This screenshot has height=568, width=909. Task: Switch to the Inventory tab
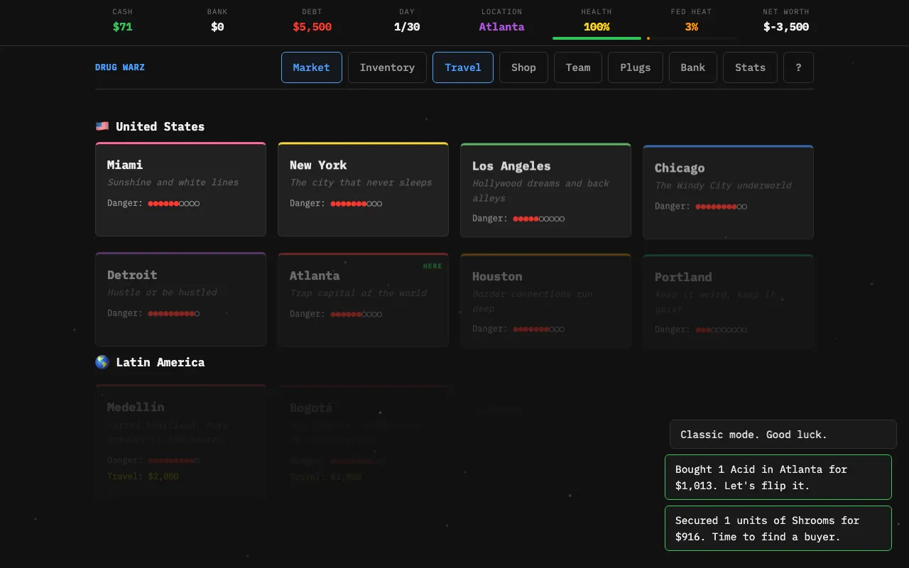point(387,67)
